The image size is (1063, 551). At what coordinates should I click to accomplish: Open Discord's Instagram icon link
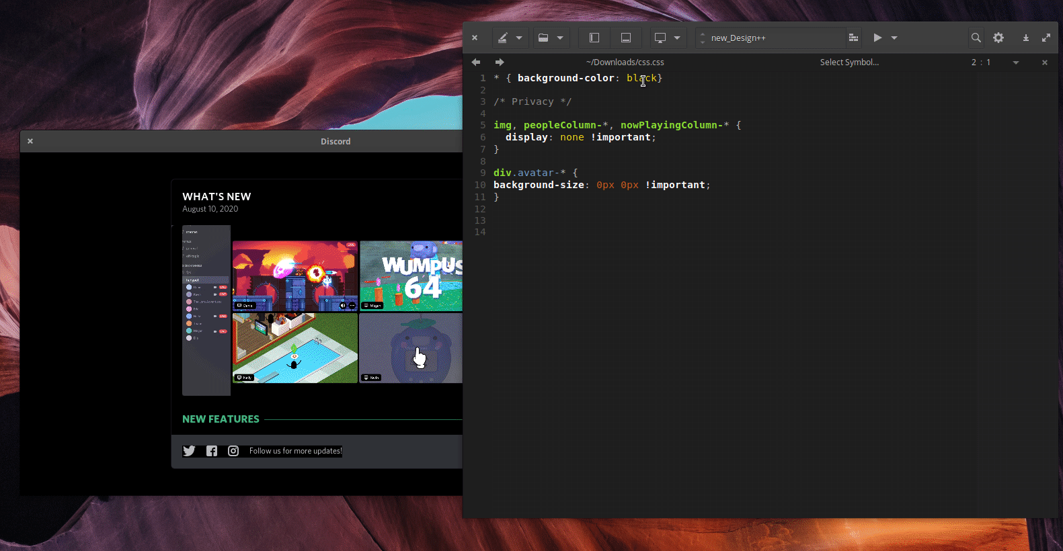pyautogui.click(x=233, y=451)
